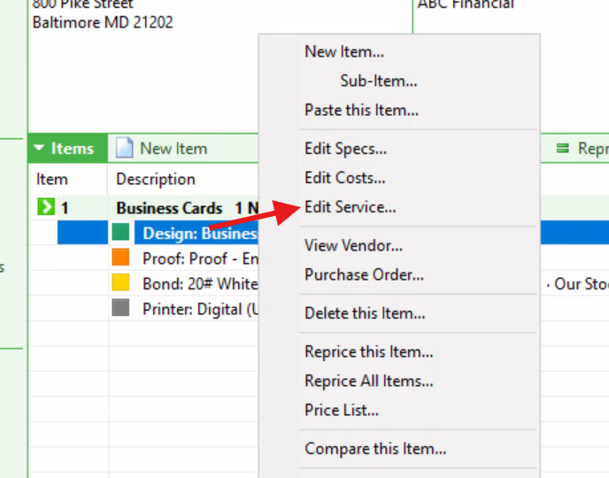This screenshot has width=609, height=478.
Task: Click the green Design color swatch
Action: pyautogui.click(x=120, y=232)
